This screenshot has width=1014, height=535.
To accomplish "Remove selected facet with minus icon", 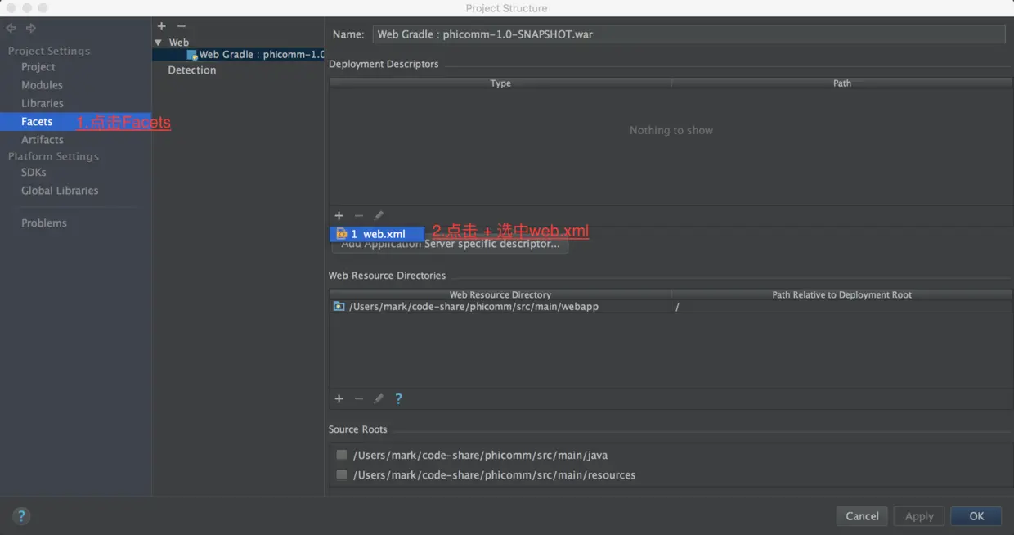I will (x=182, y=26).
